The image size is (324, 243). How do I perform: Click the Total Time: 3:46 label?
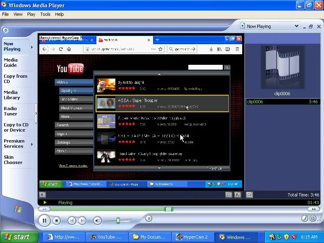pos(303,195)
